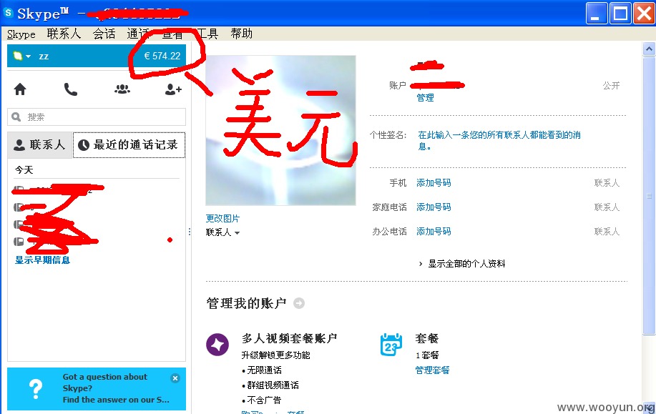656x414 pixels.
Task: Open the Skype home icon
Action: coord(20,89)
